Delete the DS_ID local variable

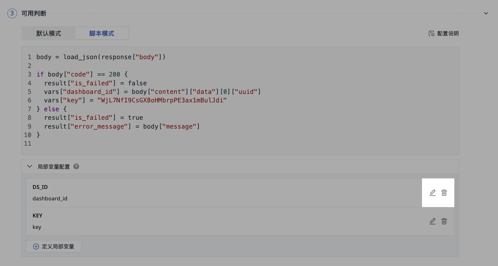point(444,193)
